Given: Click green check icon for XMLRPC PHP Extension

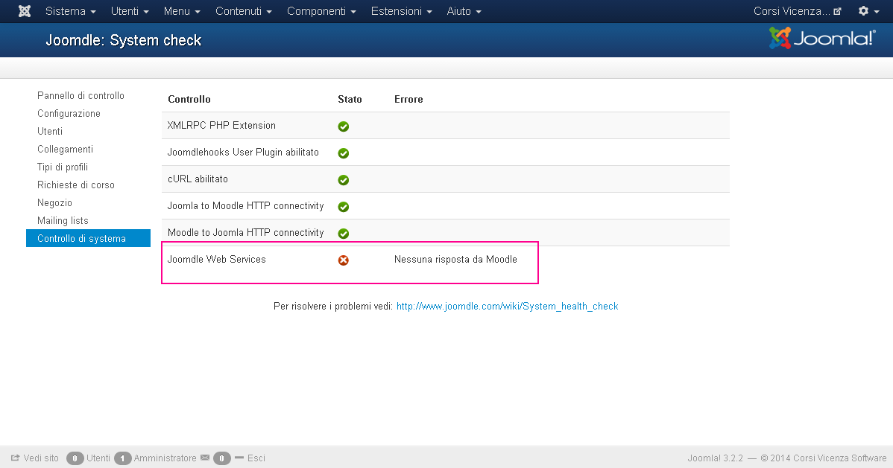Looking at the screenshot, I should [344, 126].
